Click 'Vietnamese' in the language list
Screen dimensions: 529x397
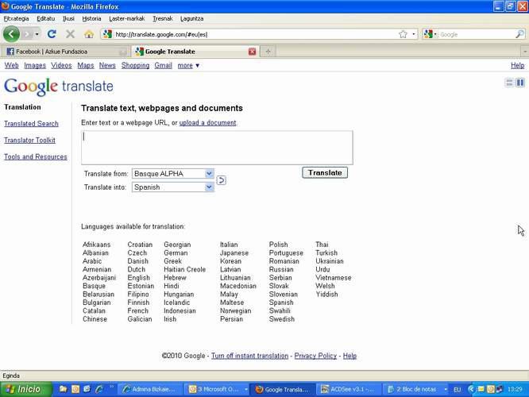(x=334, y=278)
